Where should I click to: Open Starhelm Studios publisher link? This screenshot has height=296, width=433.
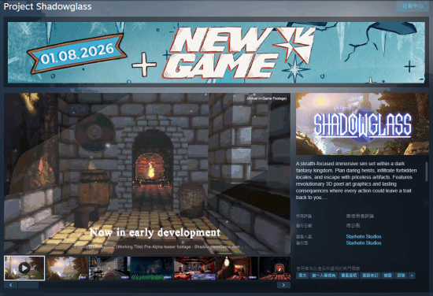(364, 243)
